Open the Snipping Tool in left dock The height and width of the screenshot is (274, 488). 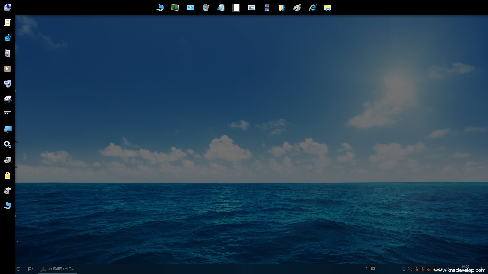tap(8, 99)
